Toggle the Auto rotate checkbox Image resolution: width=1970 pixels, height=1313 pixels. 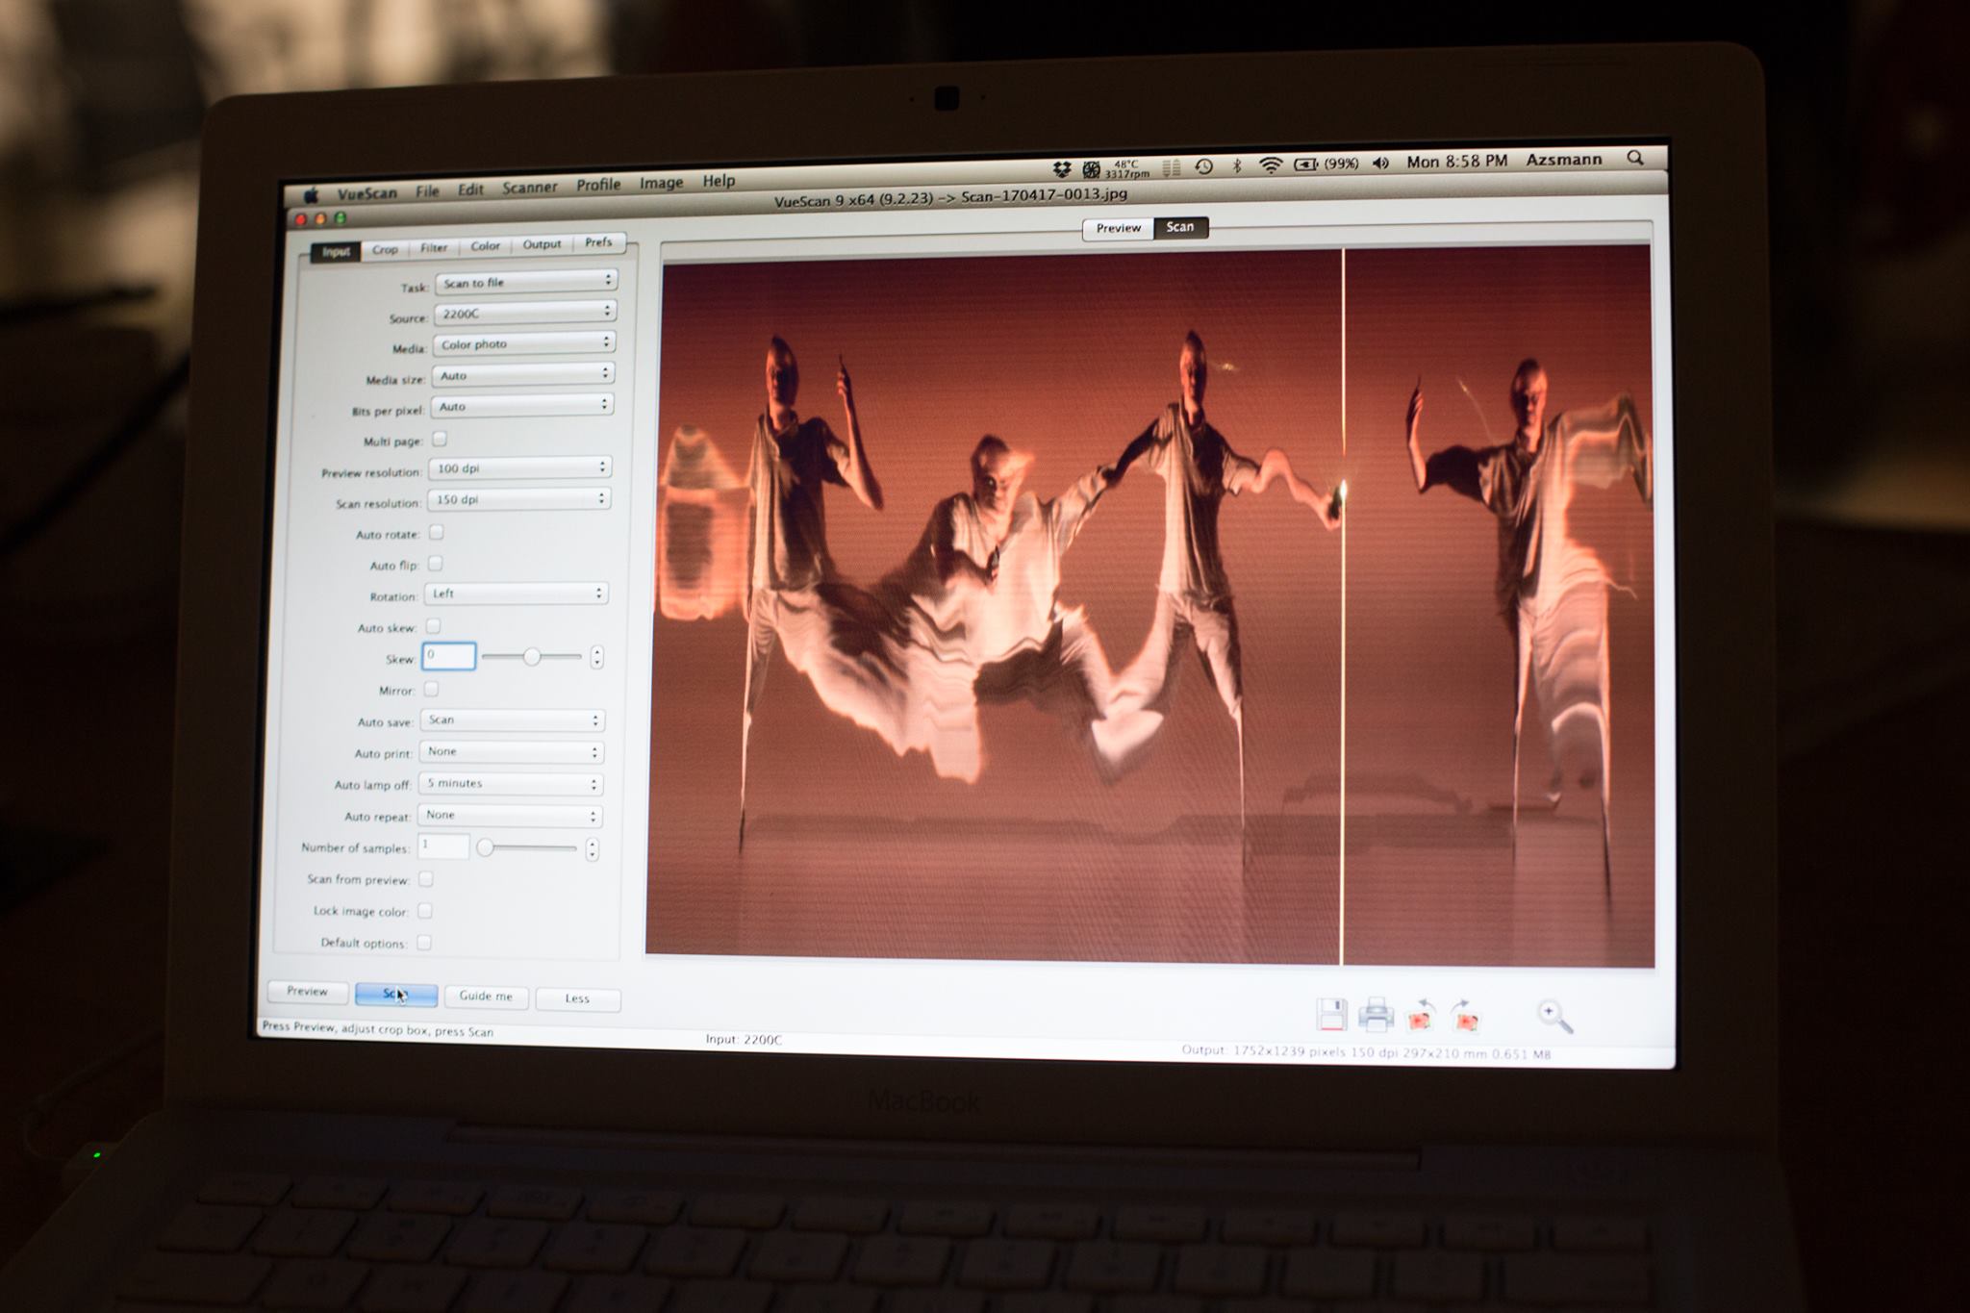[436, 532]
